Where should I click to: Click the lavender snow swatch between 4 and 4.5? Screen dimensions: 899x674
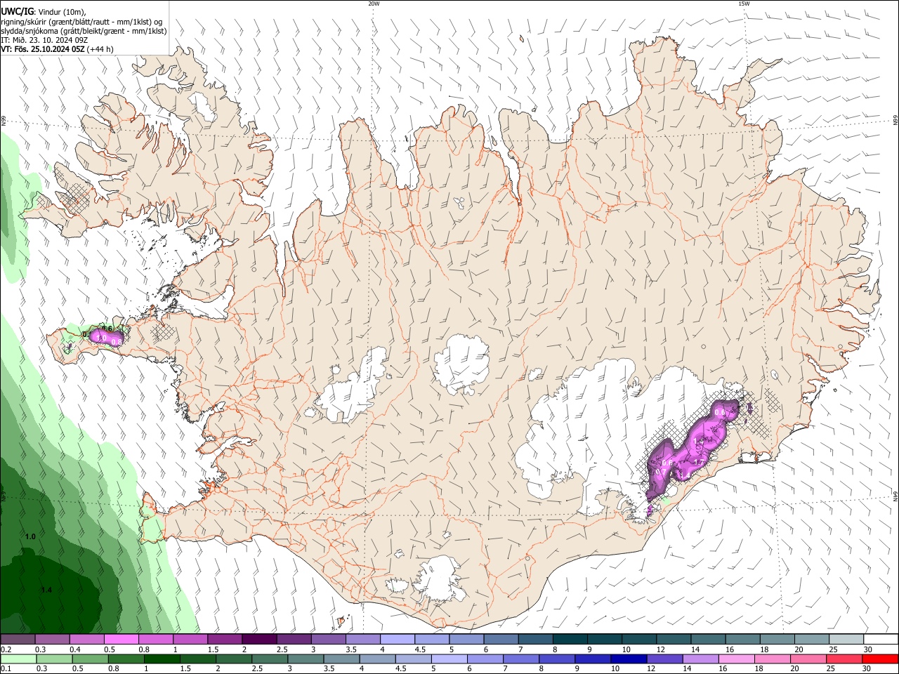398,639
